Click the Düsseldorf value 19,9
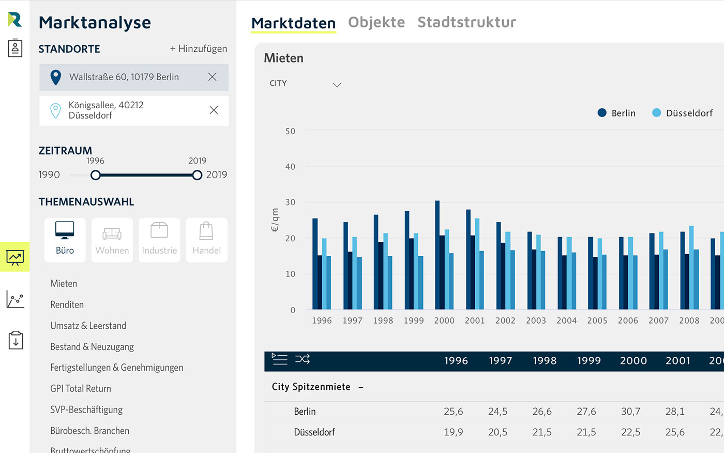The height and width of the screenshot is (453, 724). tap(454, 432)
